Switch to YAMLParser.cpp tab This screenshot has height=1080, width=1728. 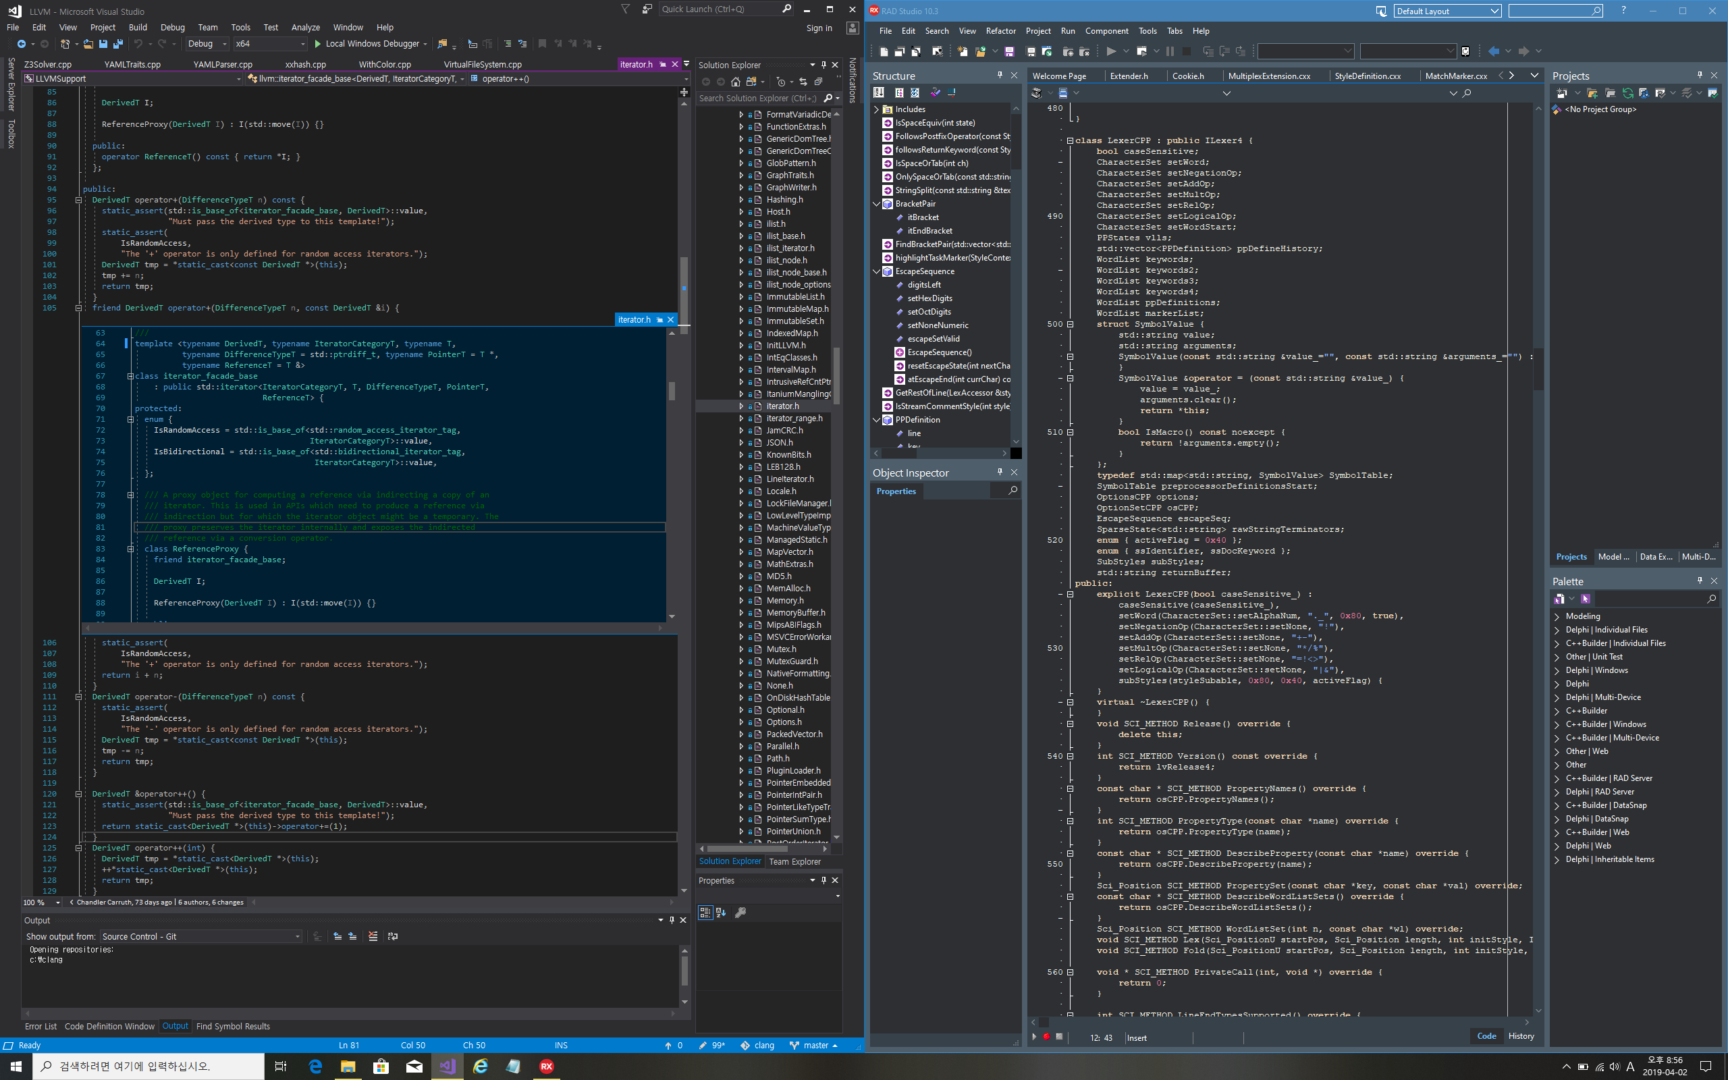[224, 64]
